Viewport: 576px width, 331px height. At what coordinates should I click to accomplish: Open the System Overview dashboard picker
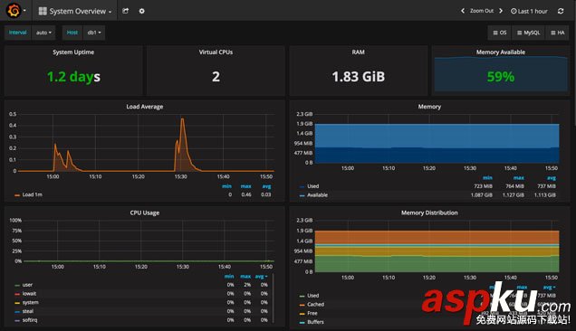[75, 11]
